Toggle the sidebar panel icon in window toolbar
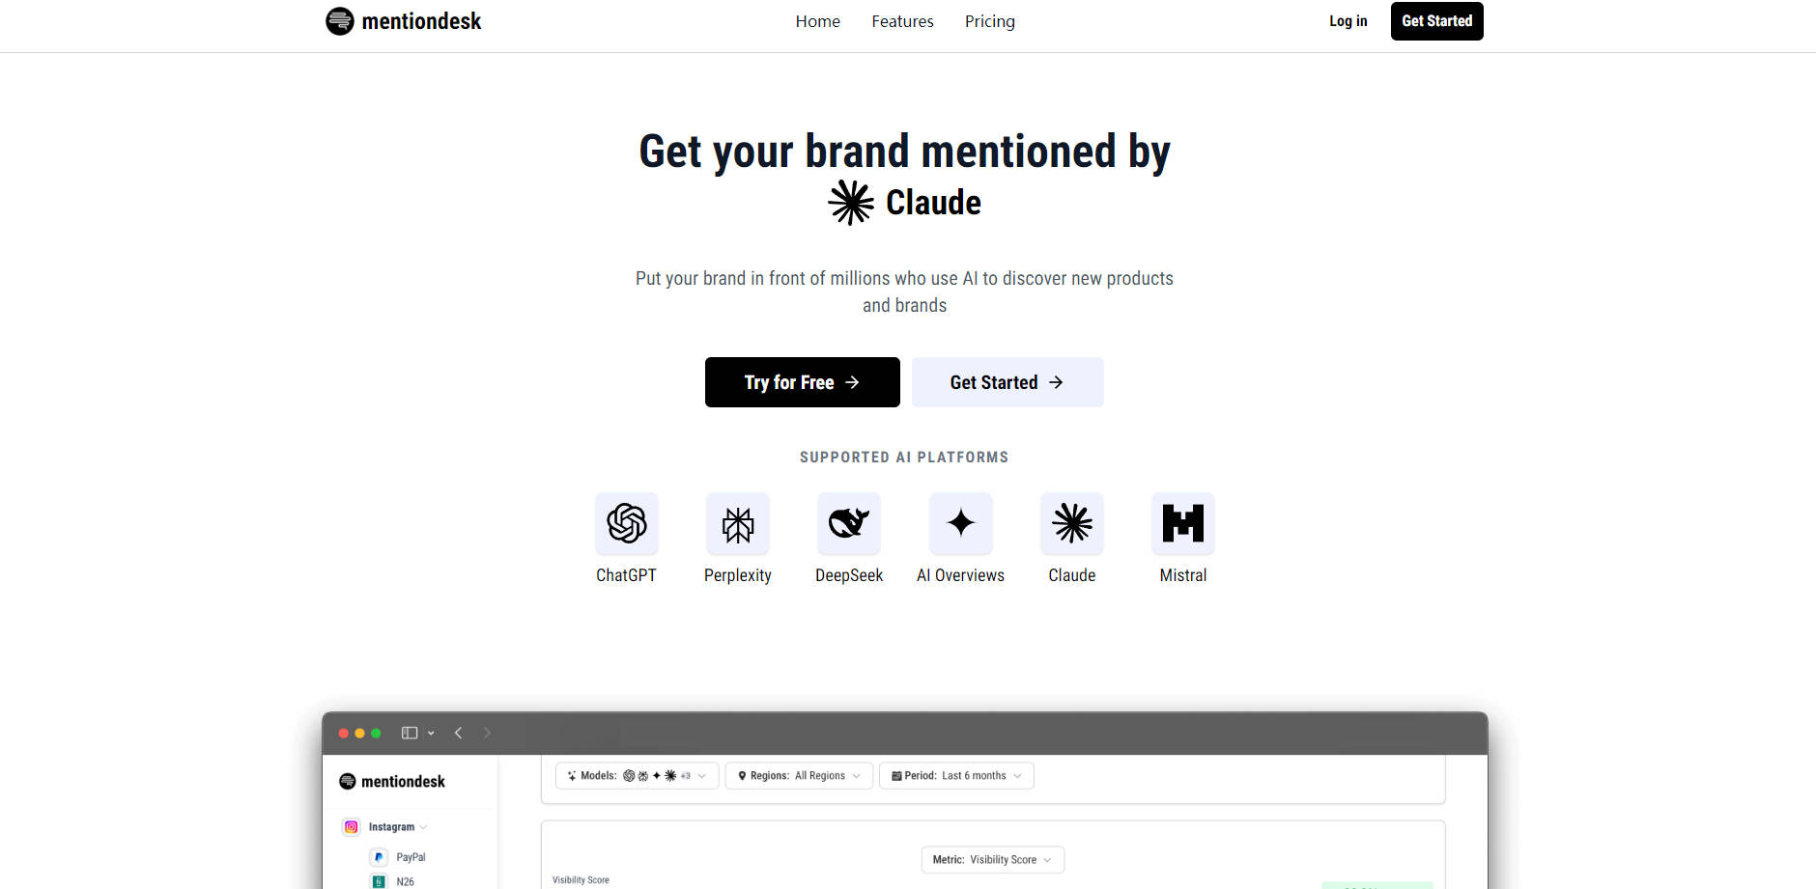This screenshot has width=1816, height=889. click(410, 734)
